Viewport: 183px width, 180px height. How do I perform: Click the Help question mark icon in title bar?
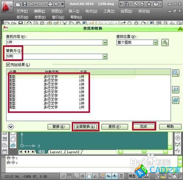click(x=156, y=4)
